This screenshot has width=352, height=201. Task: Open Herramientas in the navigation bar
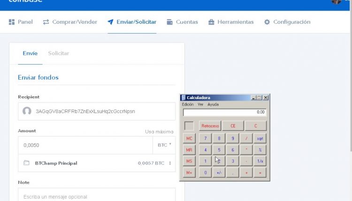coord(231,22)
